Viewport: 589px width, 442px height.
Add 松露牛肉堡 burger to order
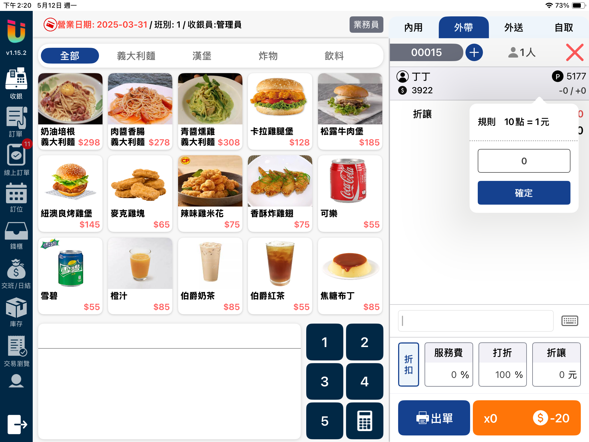[350, 111]
